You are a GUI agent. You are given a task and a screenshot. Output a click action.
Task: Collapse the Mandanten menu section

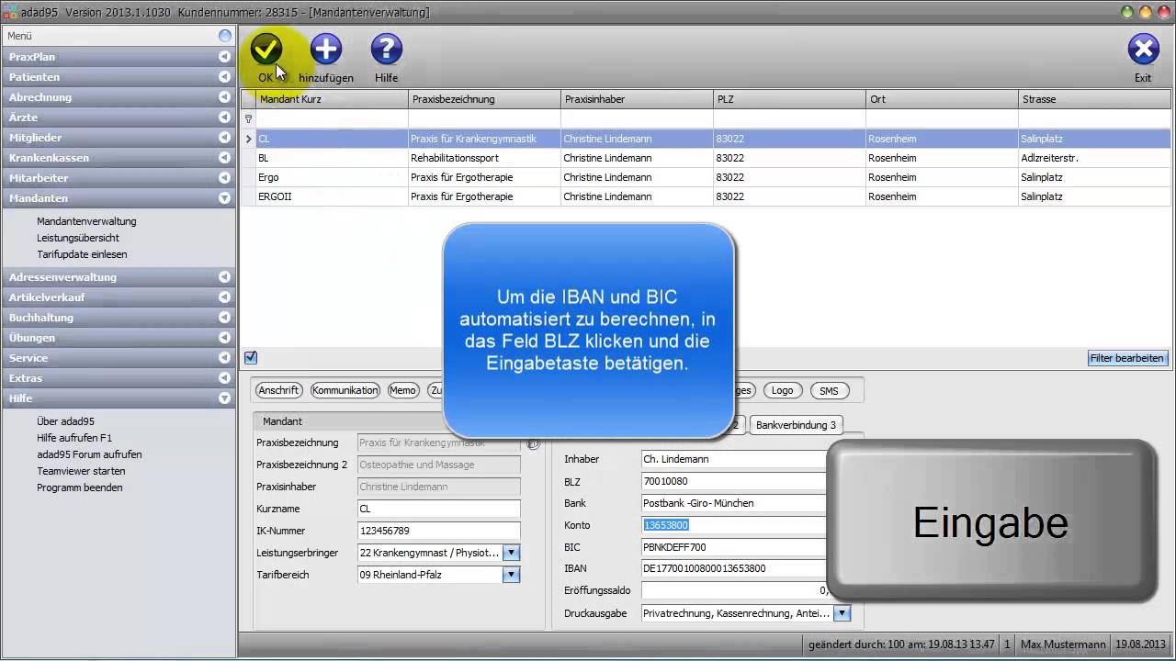[224, 198]
